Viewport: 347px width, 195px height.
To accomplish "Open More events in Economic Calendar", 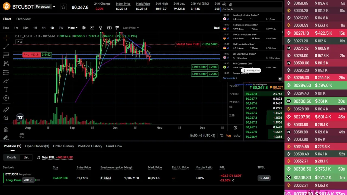I will coord(230,78).
